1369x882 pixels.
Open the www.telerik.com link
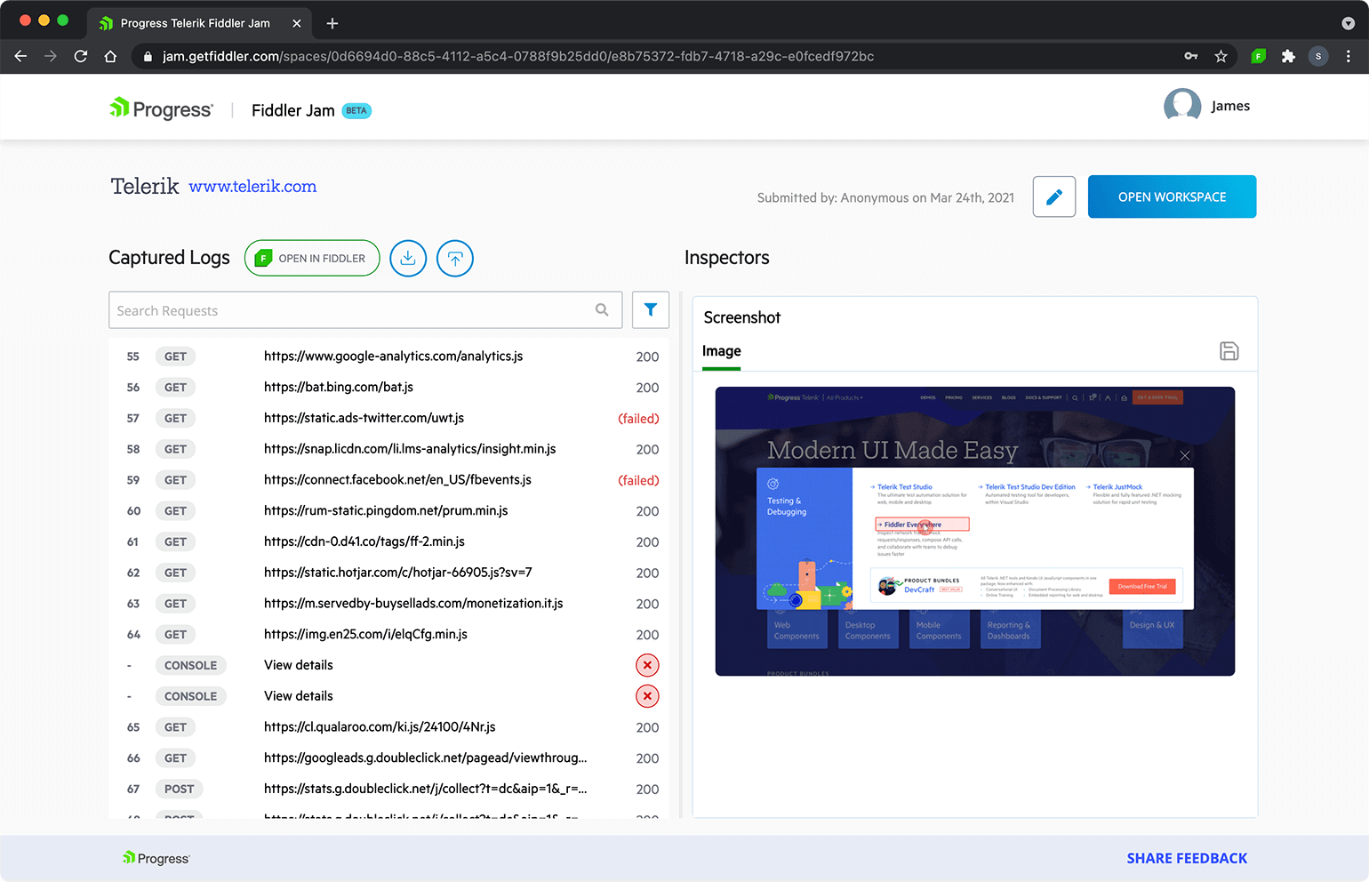[x=252, y=187]
